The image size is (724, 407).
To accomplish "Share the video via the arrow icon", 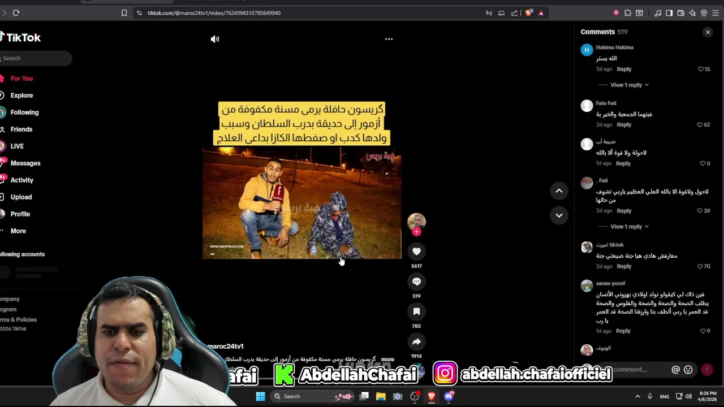I will click(416, 341).
